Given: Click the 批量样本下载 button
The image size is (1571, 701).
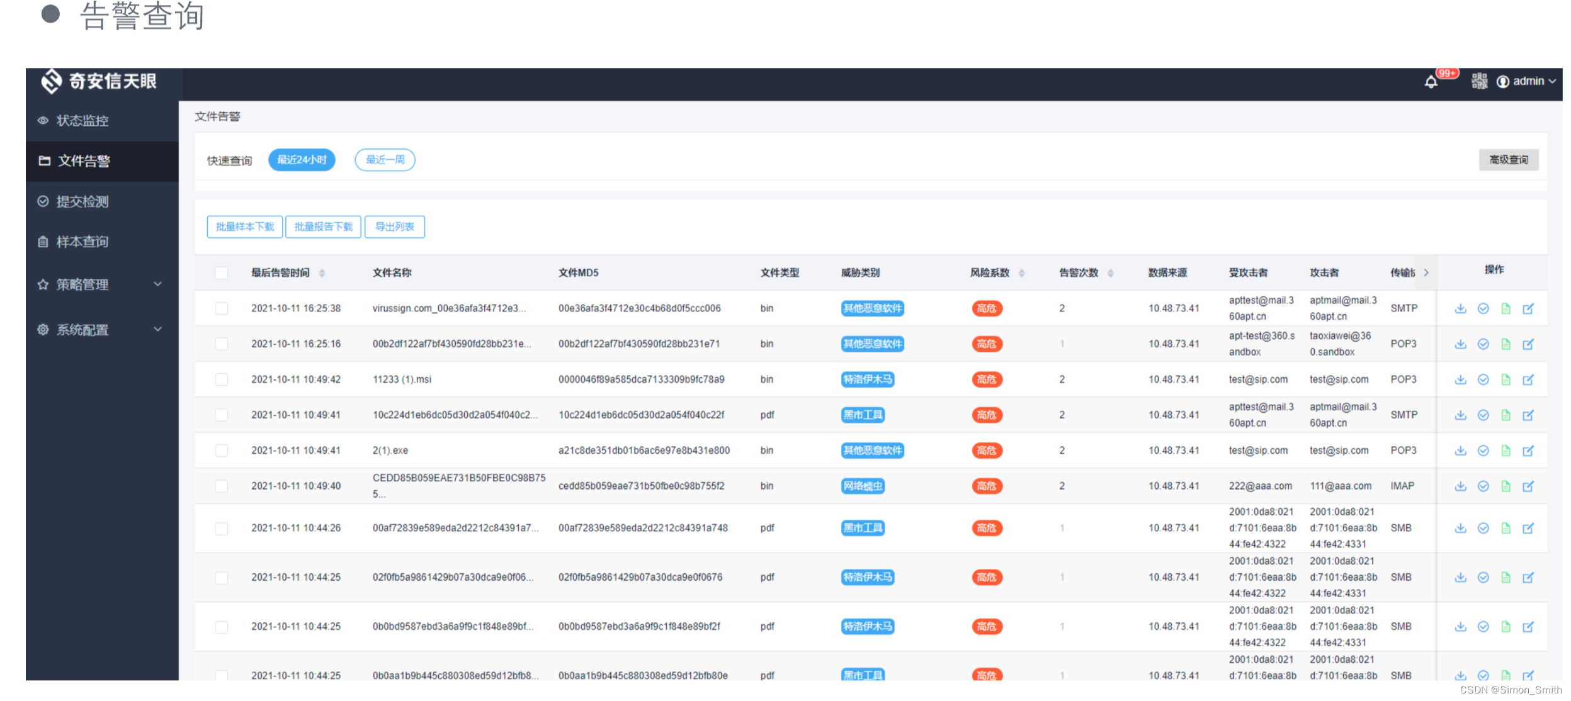Looking at the screenshot, I should (x=244, y=227).
